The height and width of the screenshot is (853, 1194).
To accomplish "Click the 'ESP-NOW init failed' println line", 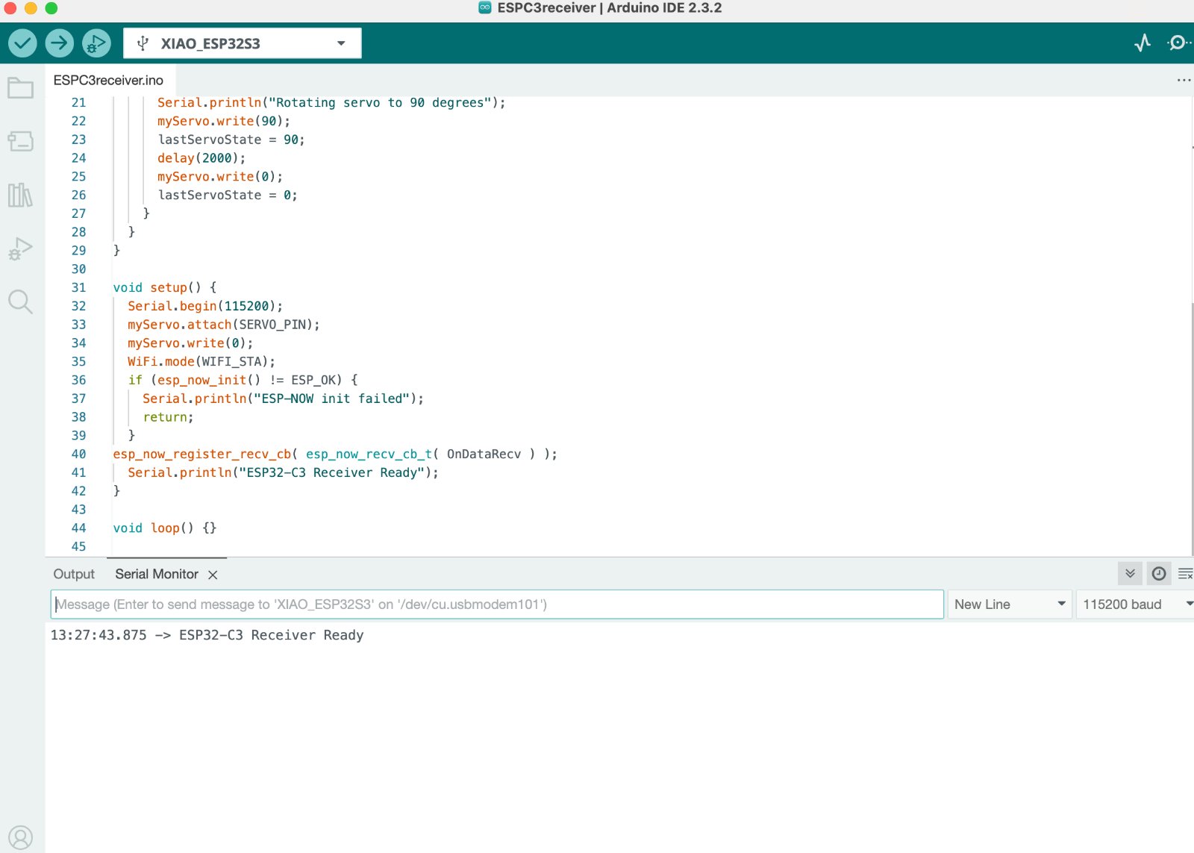I will point(283,399).
